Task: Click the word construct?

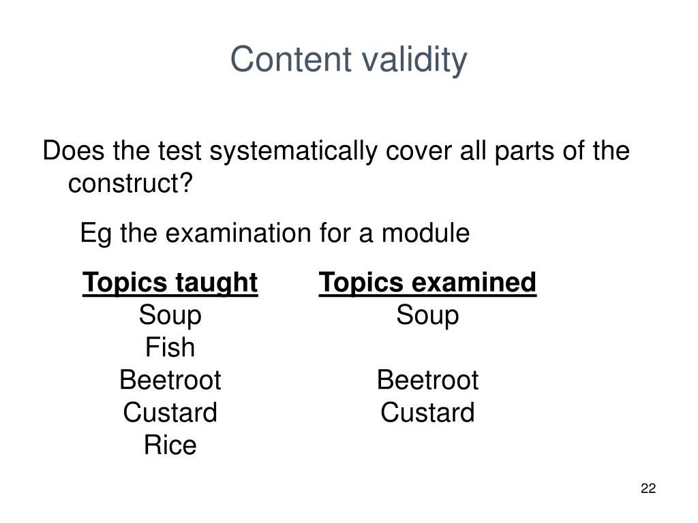Action: point(130,183)
